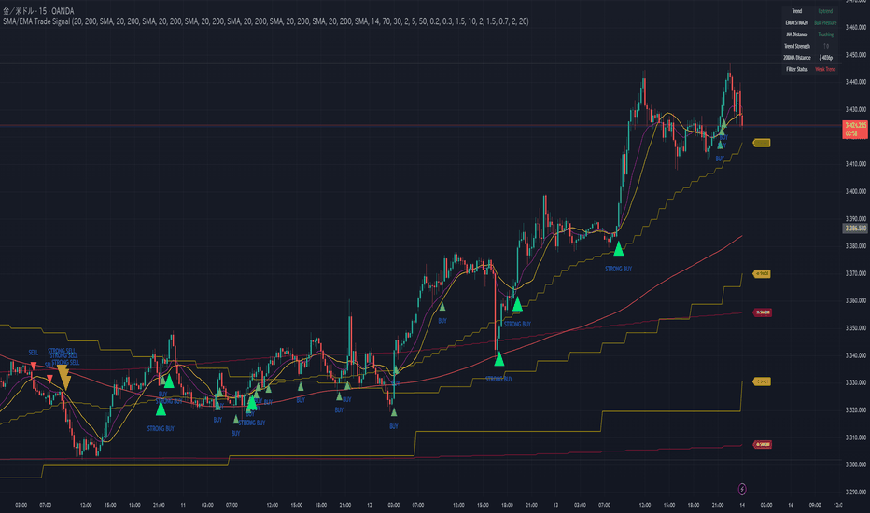This screenshot has height=513, width=870.
Task: Click the 3,440.000 price axis label
Action: click(x=856, y=82)
